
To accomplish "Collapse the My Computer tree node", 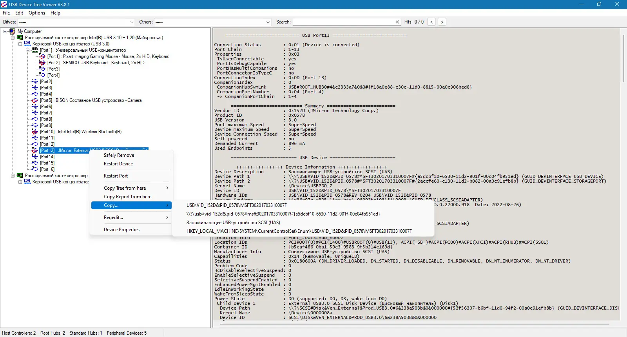I will (x=5, y=31).
